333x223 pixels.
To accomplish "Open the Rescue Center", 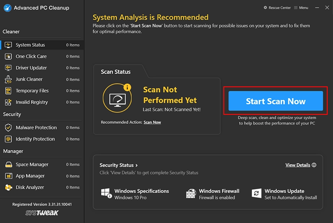I will click(277, 8).
